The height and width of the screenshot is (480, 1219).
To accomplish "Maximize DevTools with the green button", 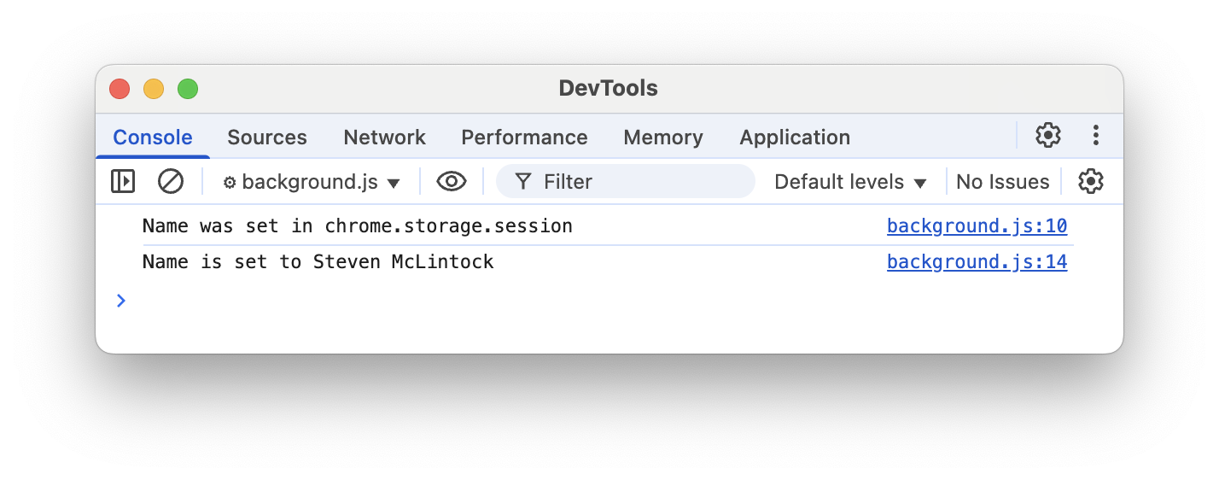I will click(188, 89).
